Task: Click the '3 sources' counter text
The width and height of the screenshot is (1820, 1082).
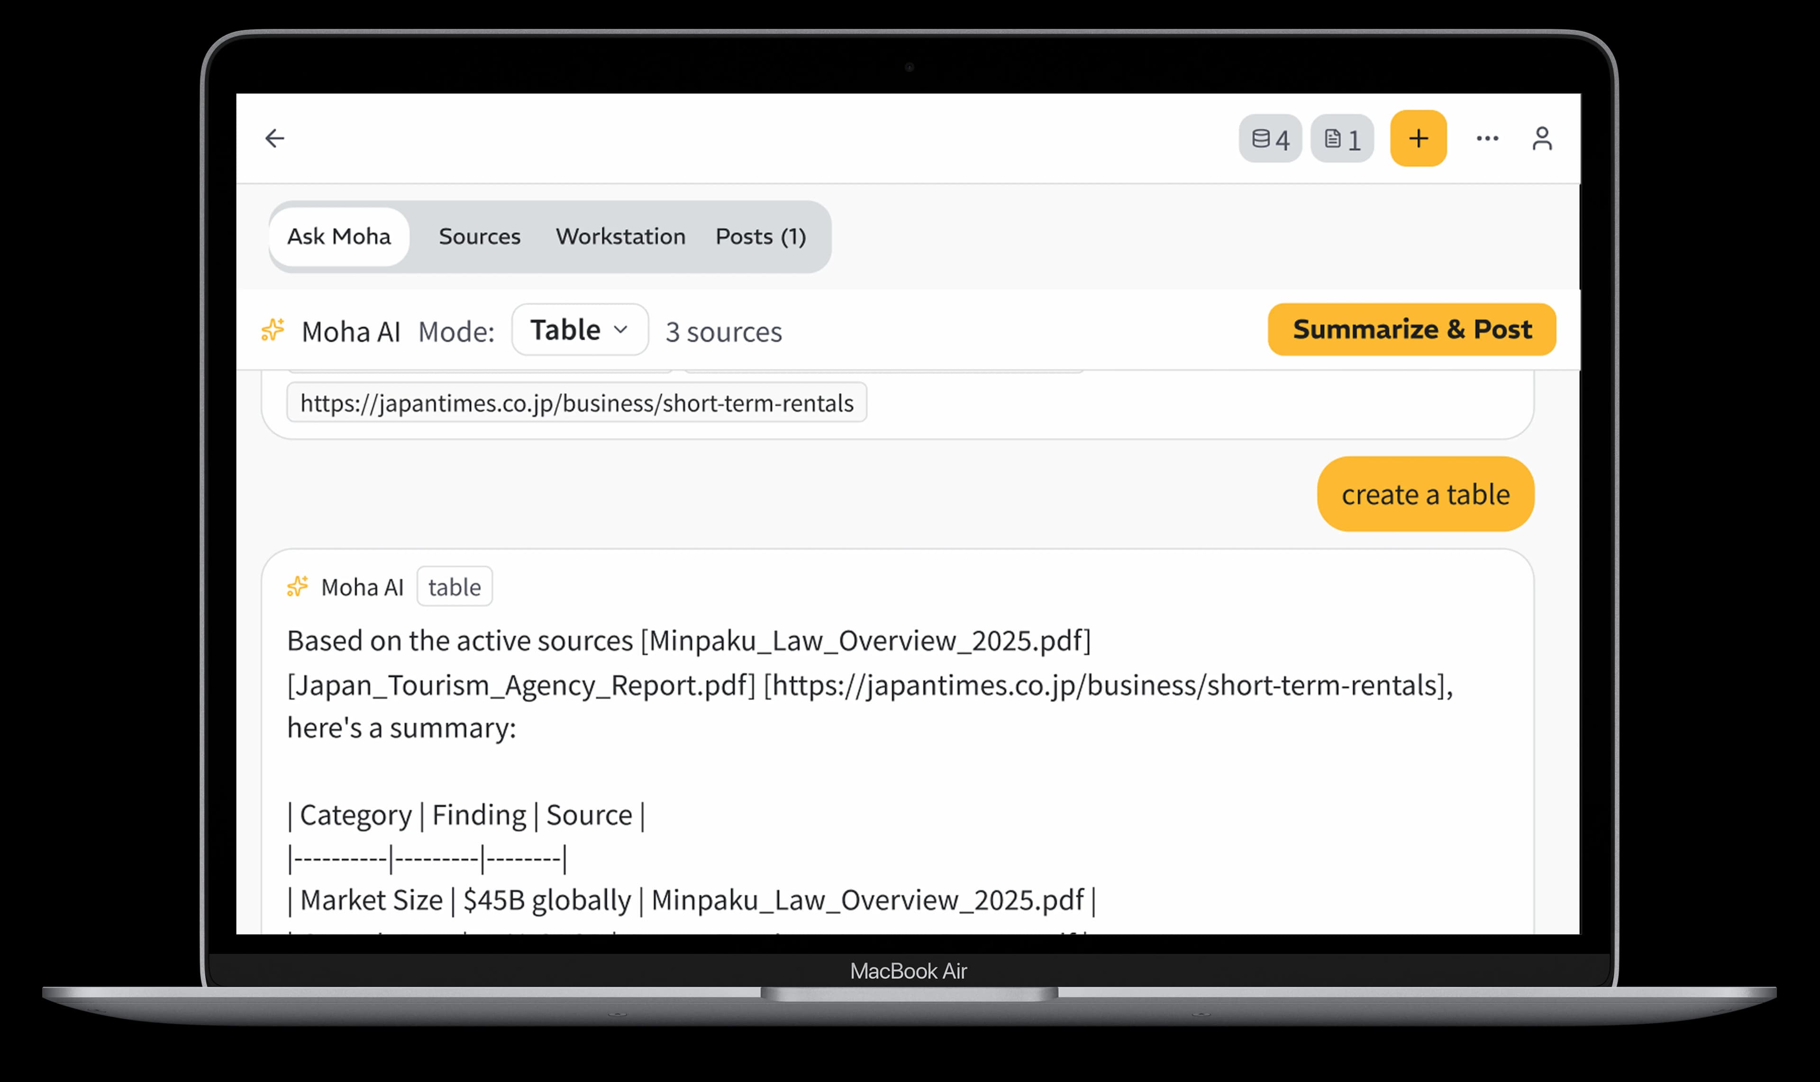Action: (723, 332)
